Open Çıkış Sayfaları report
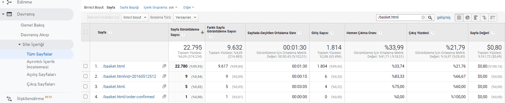 [41, 84]
